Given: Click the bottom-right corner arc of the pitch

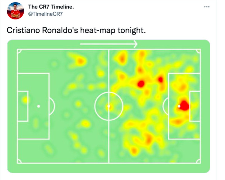Looking at the screenshot, I should click(x=198, y=161).
